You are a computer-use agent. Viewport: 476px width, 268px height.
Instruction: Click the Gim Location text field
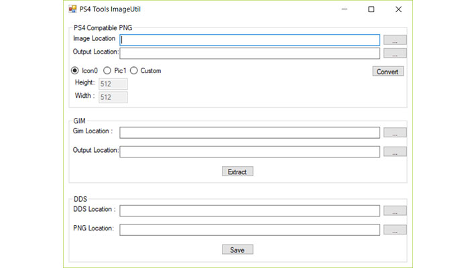coord(249,133)
